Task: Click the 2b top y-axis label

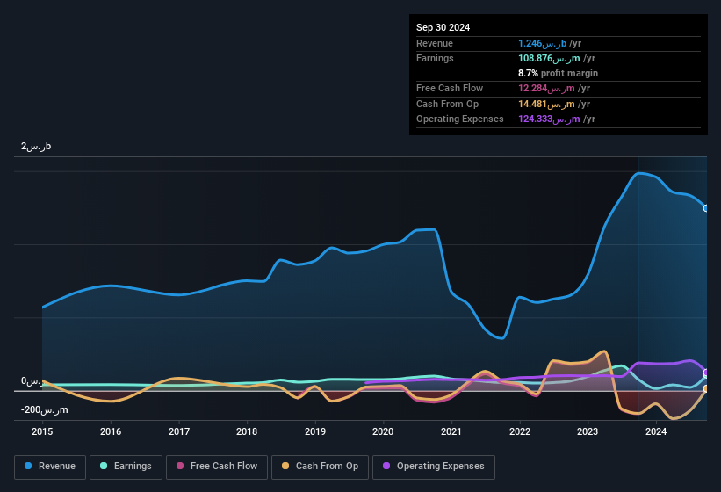Action: coord(36,146)
